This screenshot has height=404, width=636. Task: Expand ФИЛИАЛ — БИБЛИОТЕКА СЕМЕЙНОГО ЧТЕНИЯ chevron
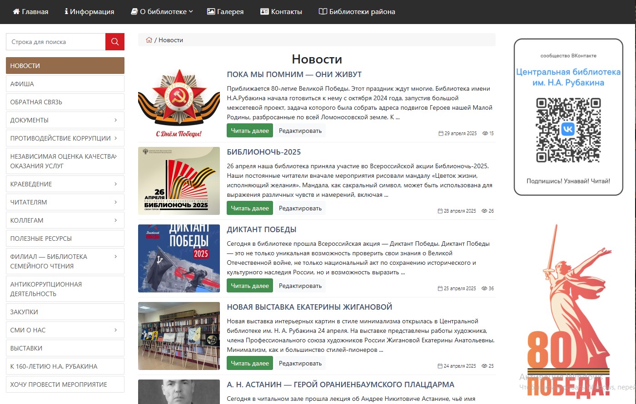[x=115, y=257]
